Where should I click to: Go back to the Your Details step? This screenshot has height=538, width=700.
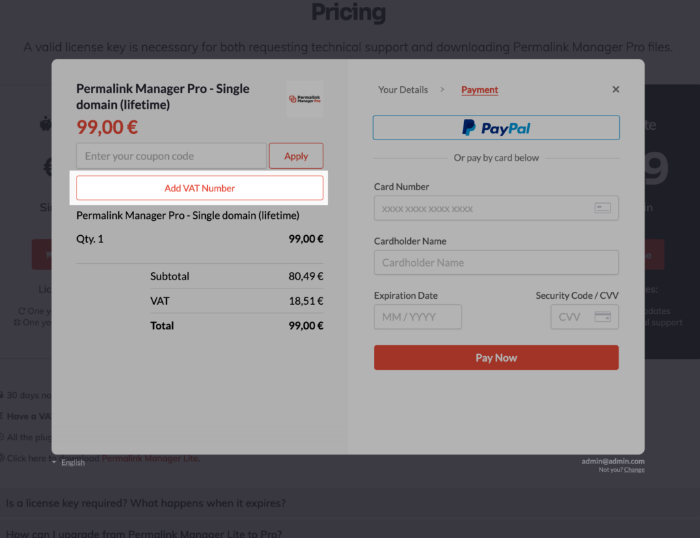(403, 90)
